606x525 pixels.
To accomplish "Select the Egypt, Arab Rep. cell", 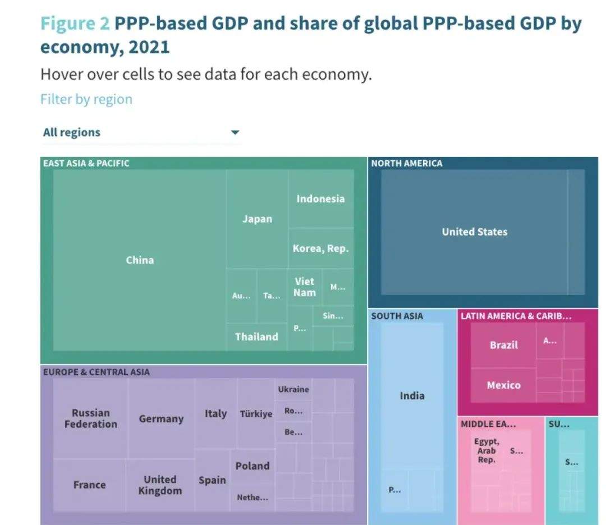I will tap(487, 451).
